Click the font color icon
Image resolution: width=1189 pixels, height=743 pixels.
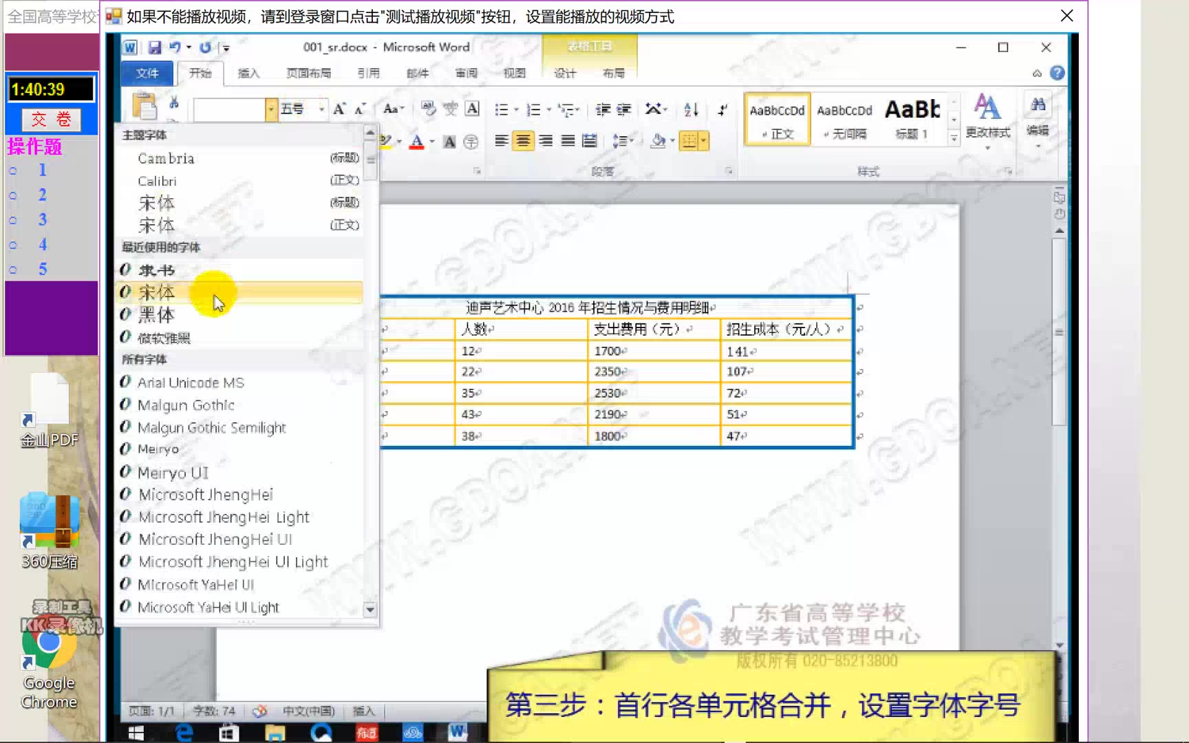[x=418, y=140]
